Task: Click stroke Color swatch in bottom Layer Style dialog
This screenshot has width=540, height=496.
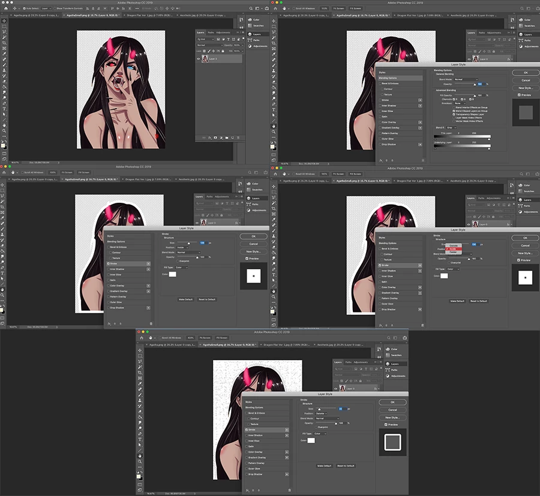Action: tap(311, 441)
